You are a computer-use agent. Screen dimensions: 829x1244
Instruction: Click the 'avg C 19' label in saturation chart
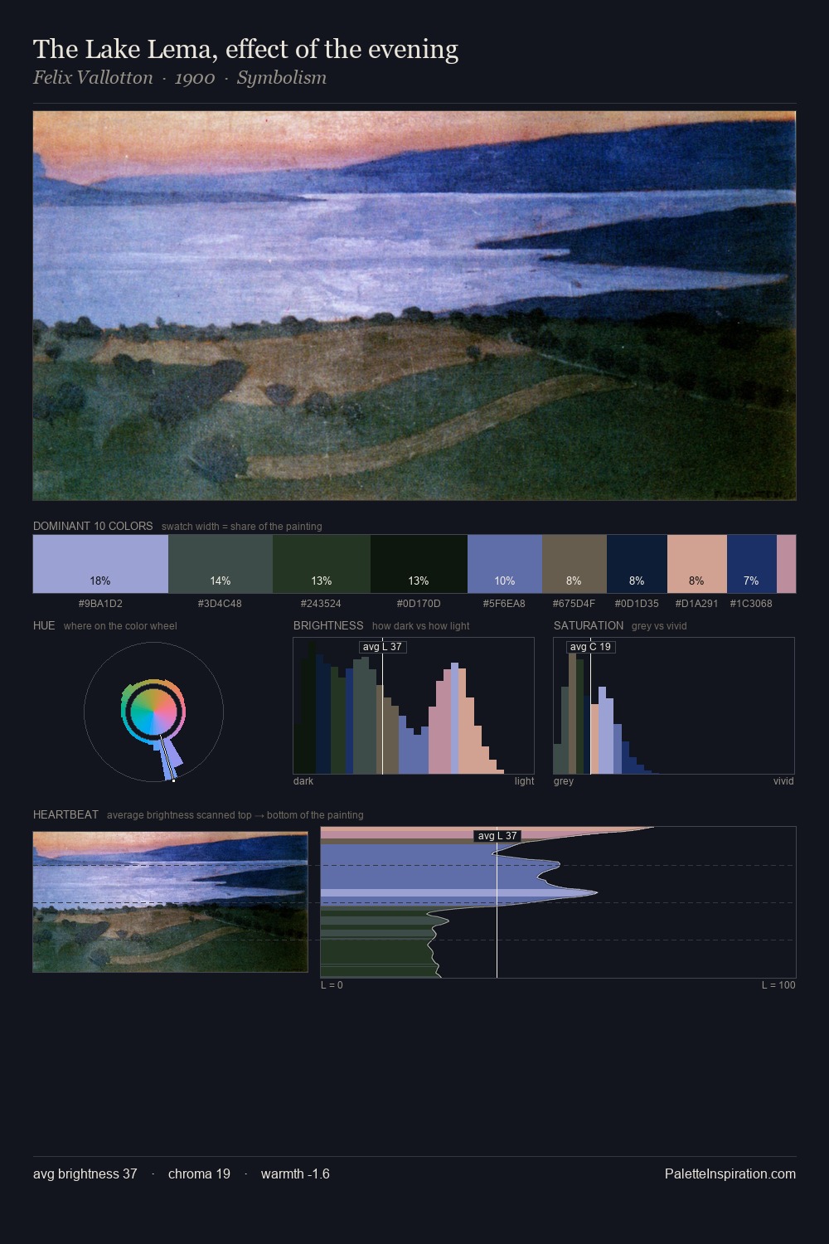tap(590, 647)
